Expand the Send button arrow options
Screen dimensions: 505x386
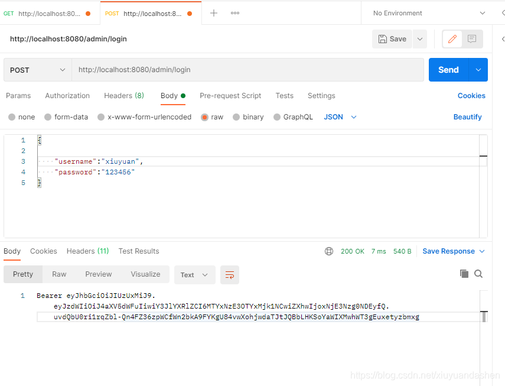478,70
